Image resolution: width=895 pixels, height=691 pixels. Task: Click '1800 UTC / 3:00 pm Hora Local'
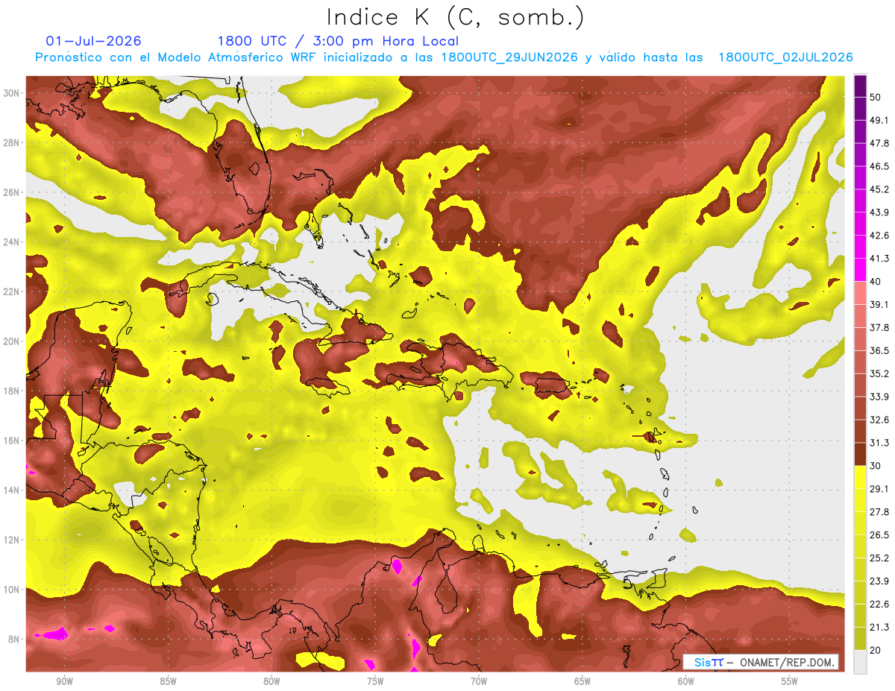click(338, 41)
